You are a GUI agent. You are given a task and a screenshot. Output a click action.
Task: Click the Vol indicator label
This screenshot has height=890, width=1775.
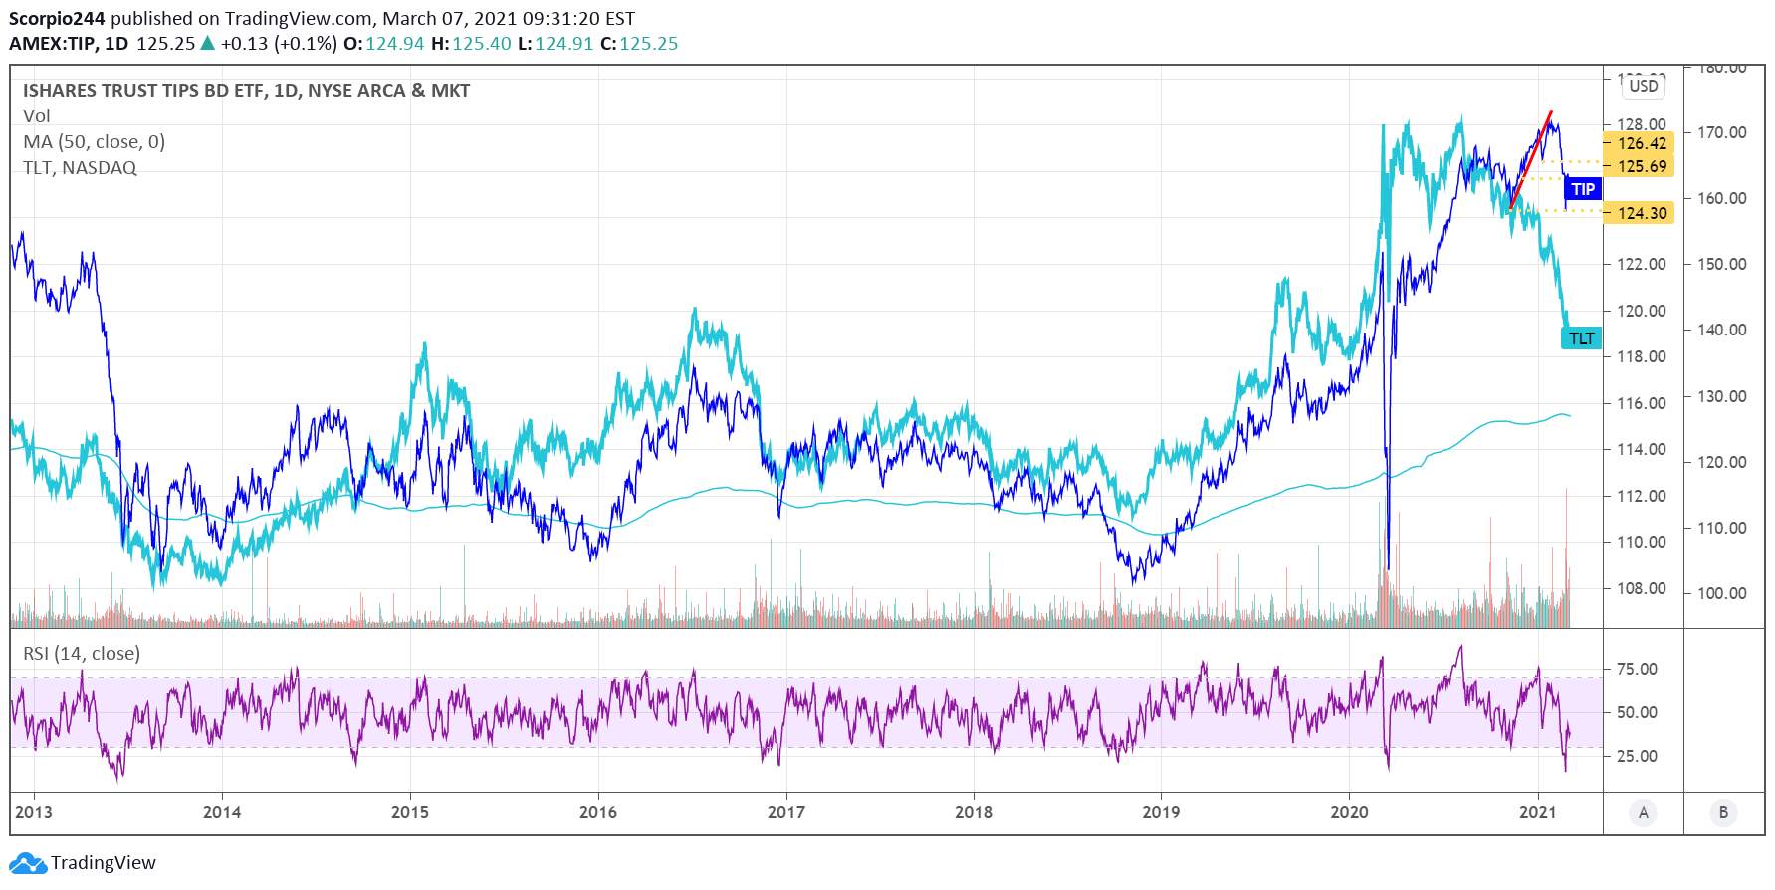(x=37, y=116)
